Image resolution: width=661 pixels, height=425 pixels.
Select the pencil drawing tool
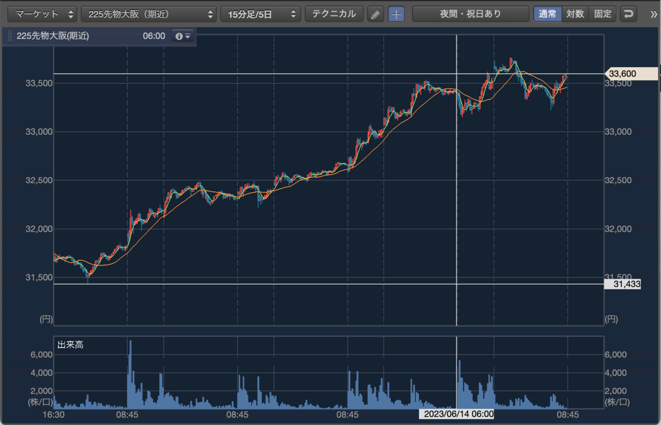(x=376, y=14)
